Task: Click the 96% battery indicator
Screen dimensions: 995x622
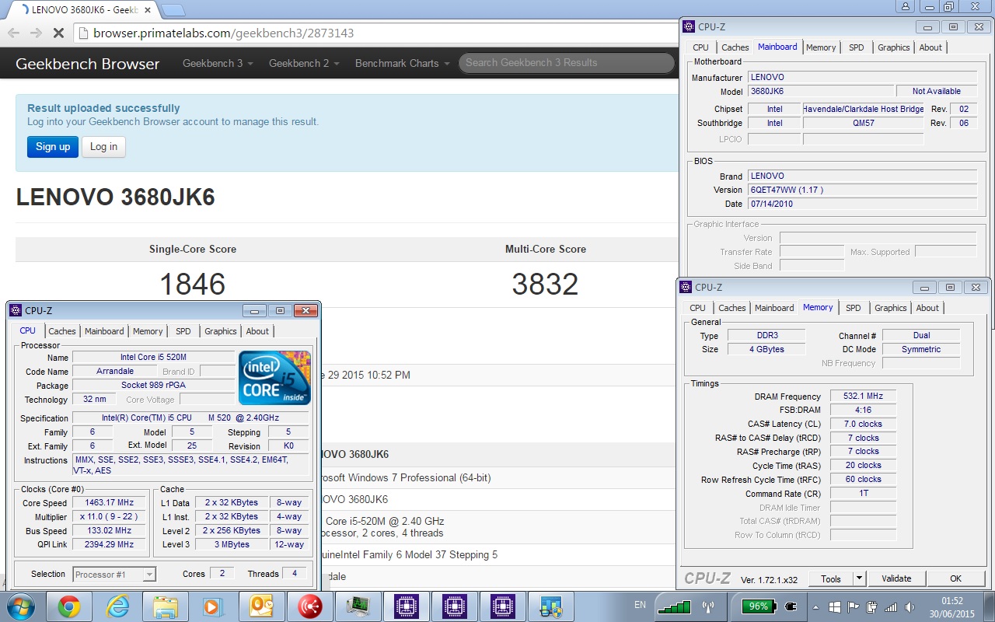Action: point(759,606)
